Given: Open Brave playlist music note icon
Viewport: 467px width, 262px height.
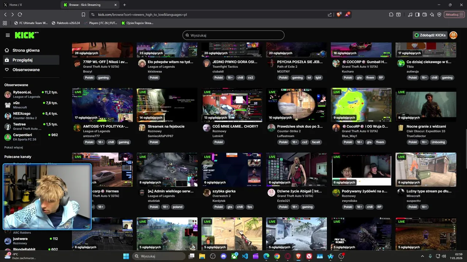Looking at the screenshot, I should click(410, 15).
